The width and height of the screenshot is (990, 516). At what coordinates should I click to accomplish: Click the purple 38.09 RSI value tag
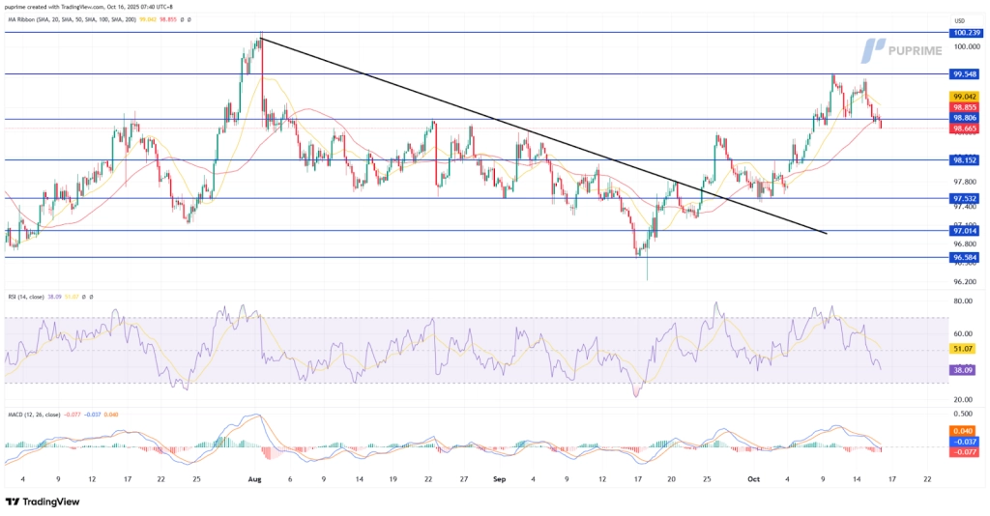[x=965, y=369]
